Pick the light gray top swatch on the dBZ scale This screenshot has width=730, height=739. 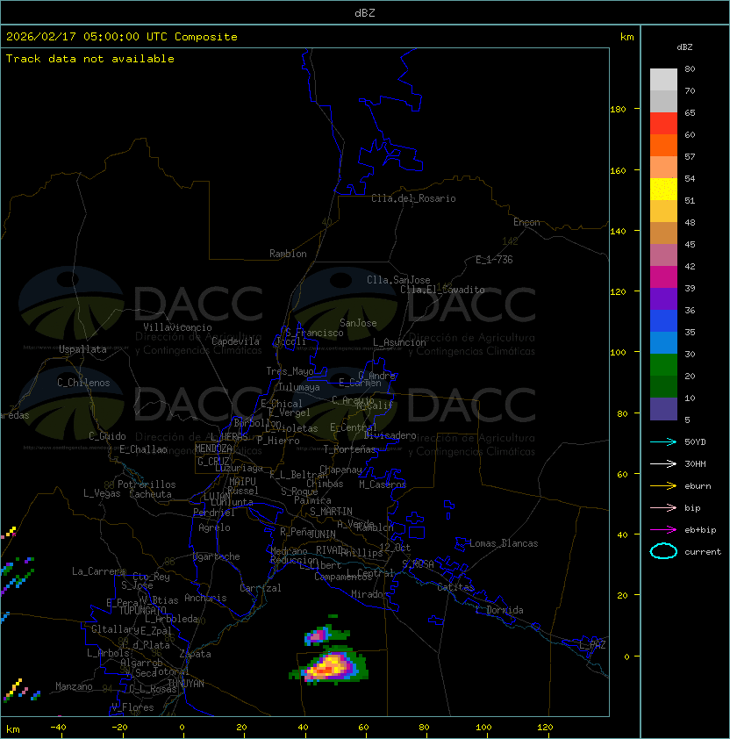(x=663, y=80)
